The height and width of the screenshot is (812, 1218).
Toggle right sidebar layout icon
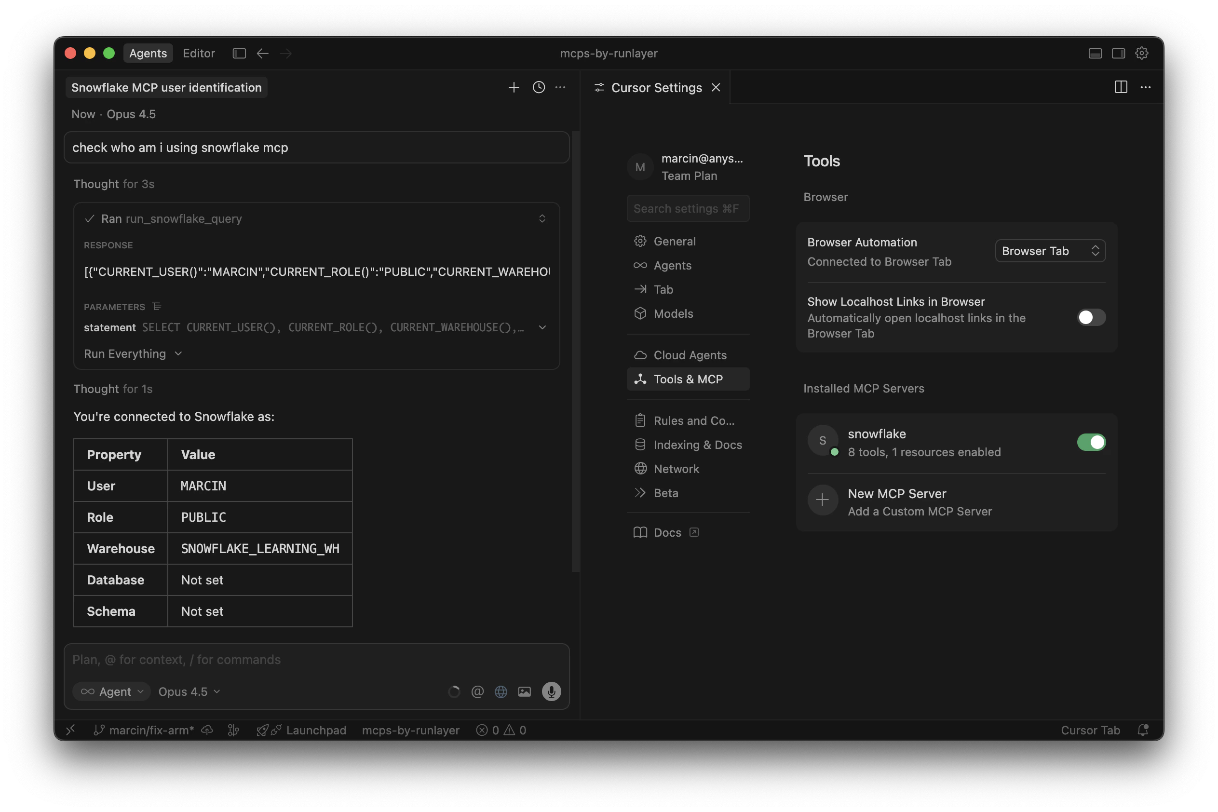(1118, 54)
